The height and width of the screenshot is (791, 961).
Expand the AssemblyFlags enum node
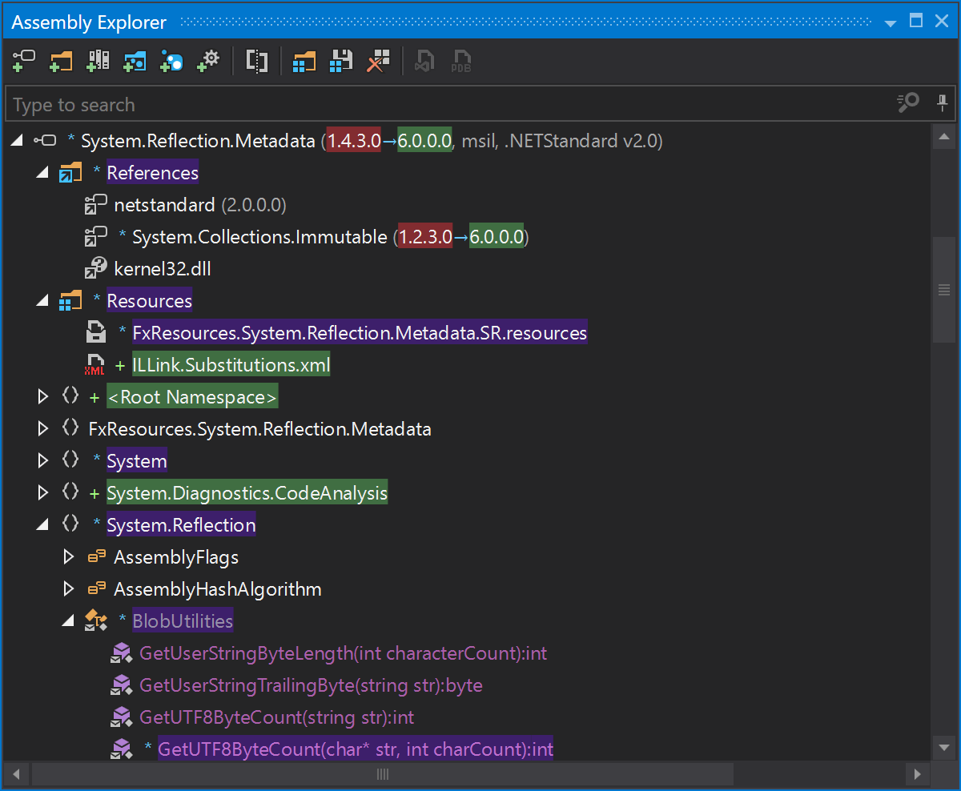click(x=68, y=557)
